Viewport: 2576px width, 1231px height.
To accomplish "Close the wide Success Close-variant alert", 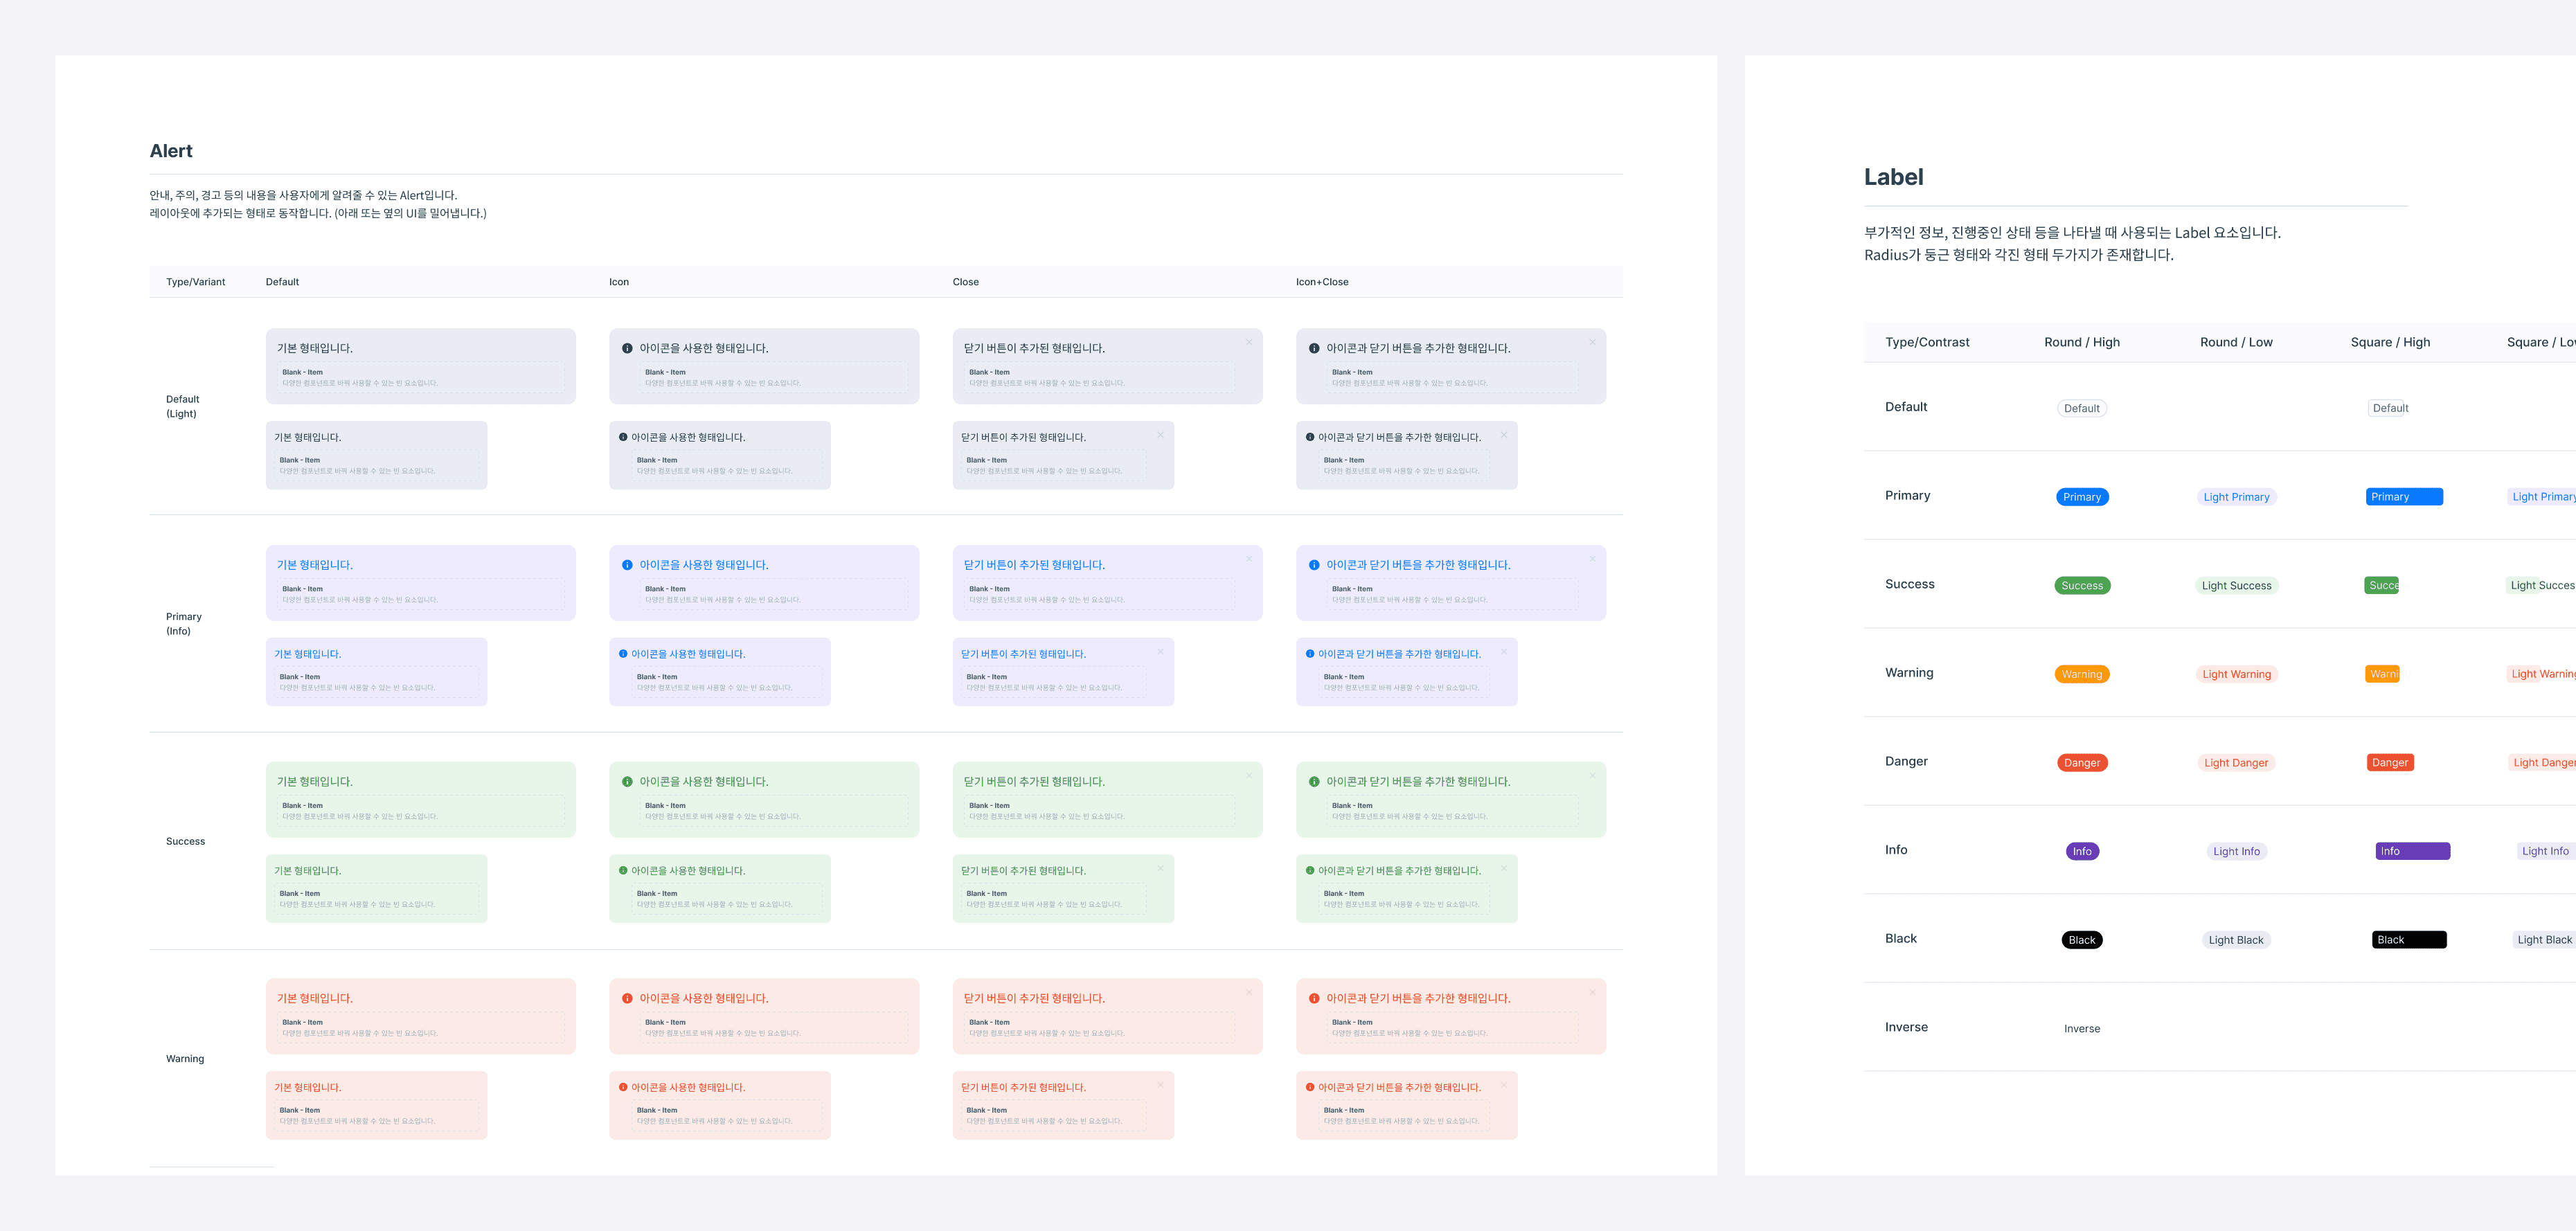I will (1249, 775).
